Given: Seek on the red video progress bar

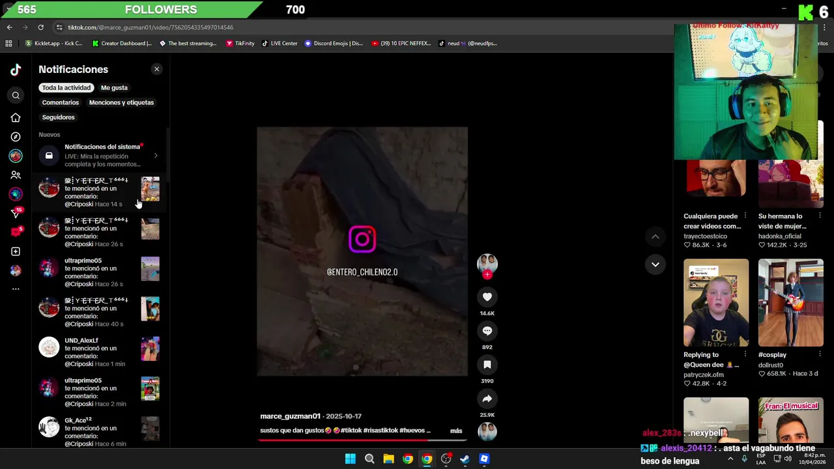Looking at the screenshot, I should click(362, 440).
